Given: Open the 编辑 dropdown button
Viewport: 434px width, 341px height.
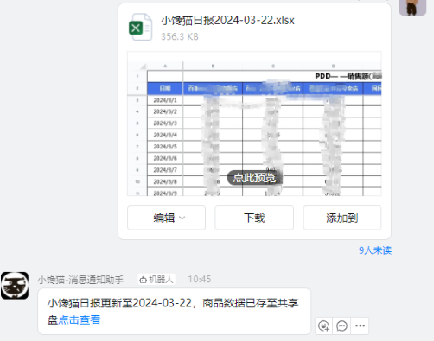Looking at the screenshot, I should point(166,218).
